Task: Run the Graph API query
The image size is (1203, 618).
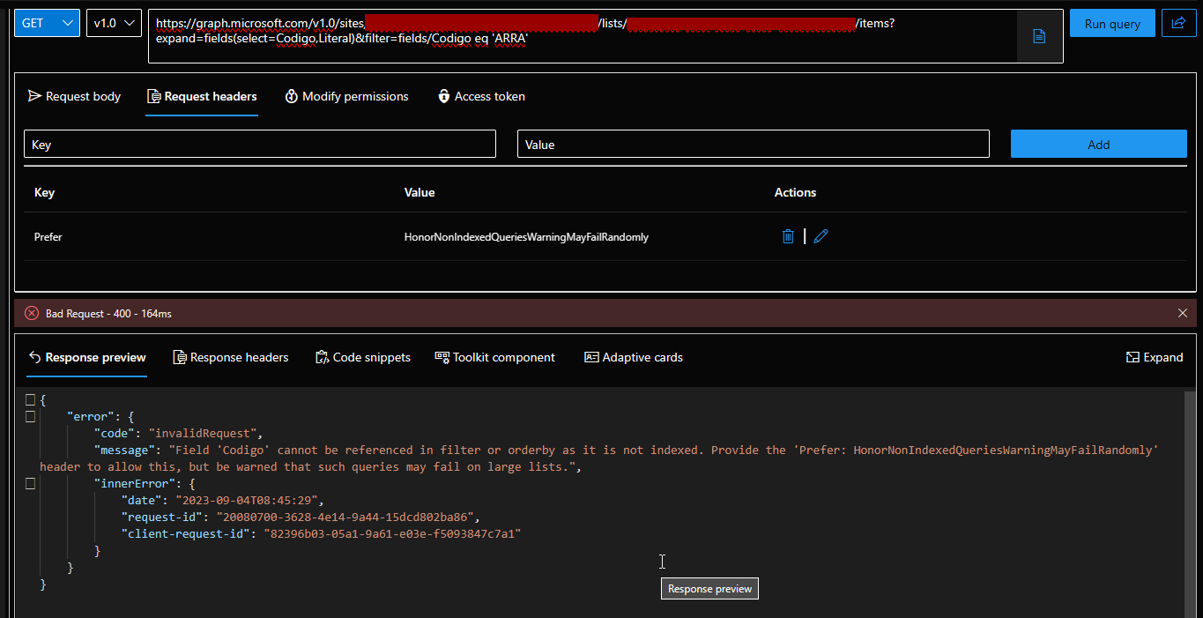Action: 1111,23
